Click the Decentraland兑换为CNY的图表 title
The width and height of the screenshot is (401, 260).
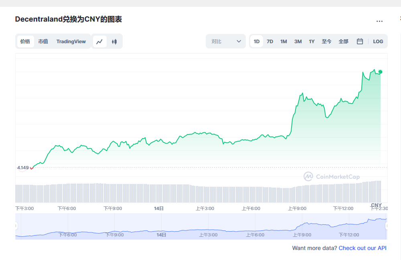coord(68,19)
